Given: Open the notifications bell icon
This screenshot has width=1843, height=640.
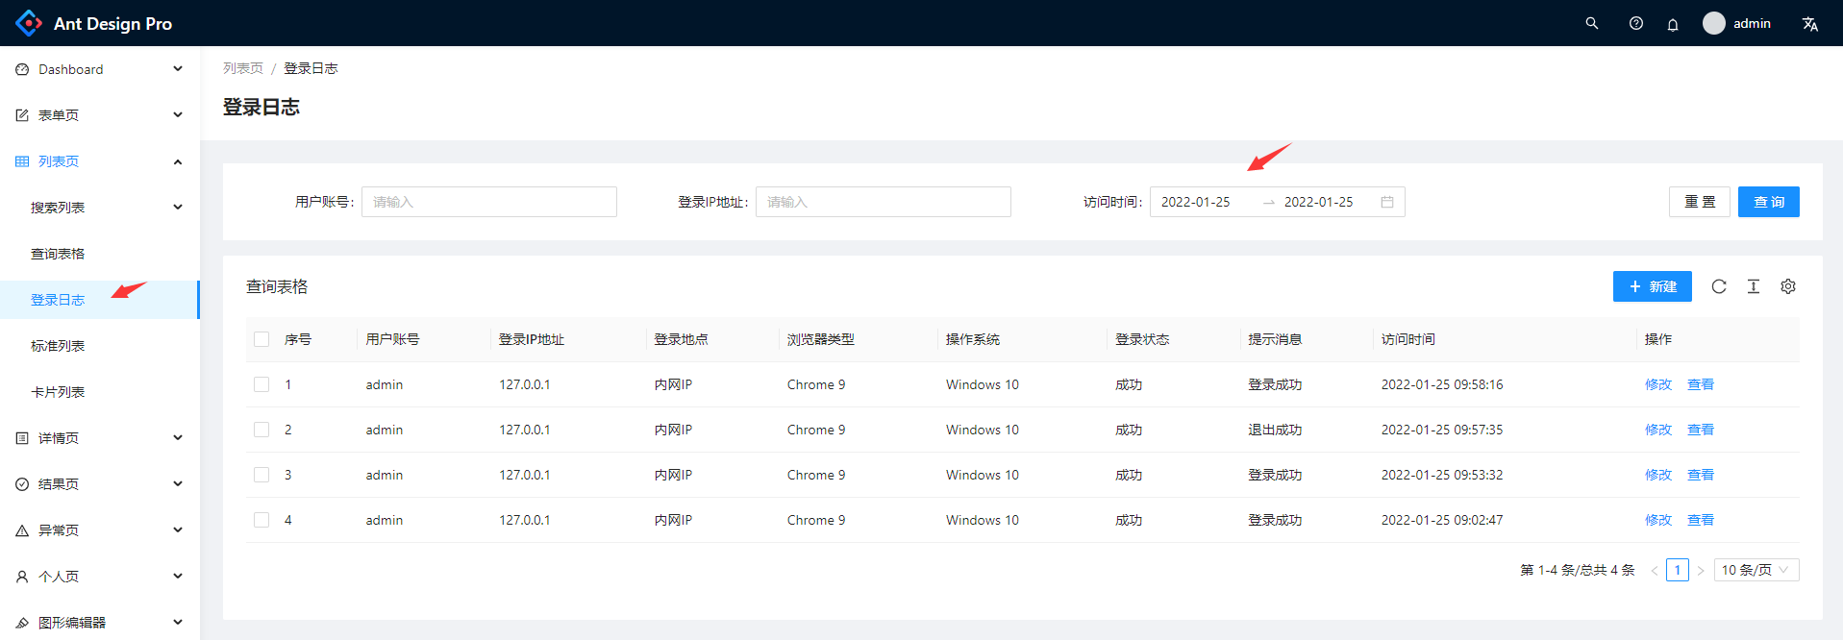Looking at the screenshot, I should pyautogui.click(x=1673, y=24).
